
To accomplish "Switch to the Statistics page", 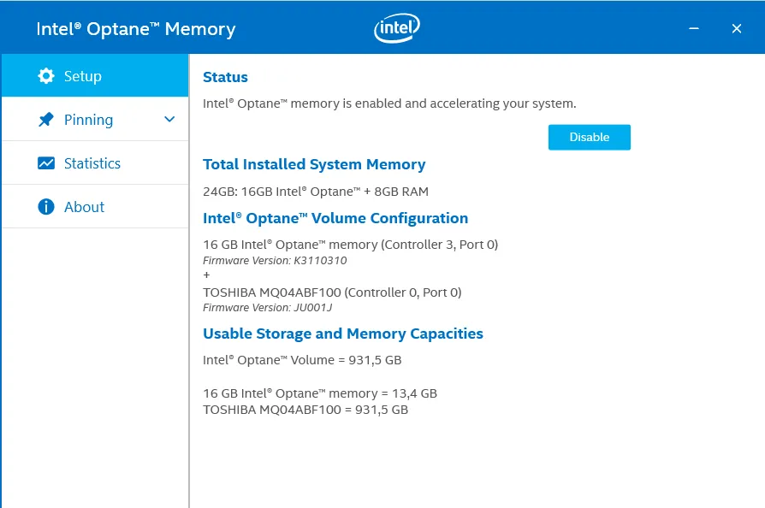I will [x=92, y=162].
